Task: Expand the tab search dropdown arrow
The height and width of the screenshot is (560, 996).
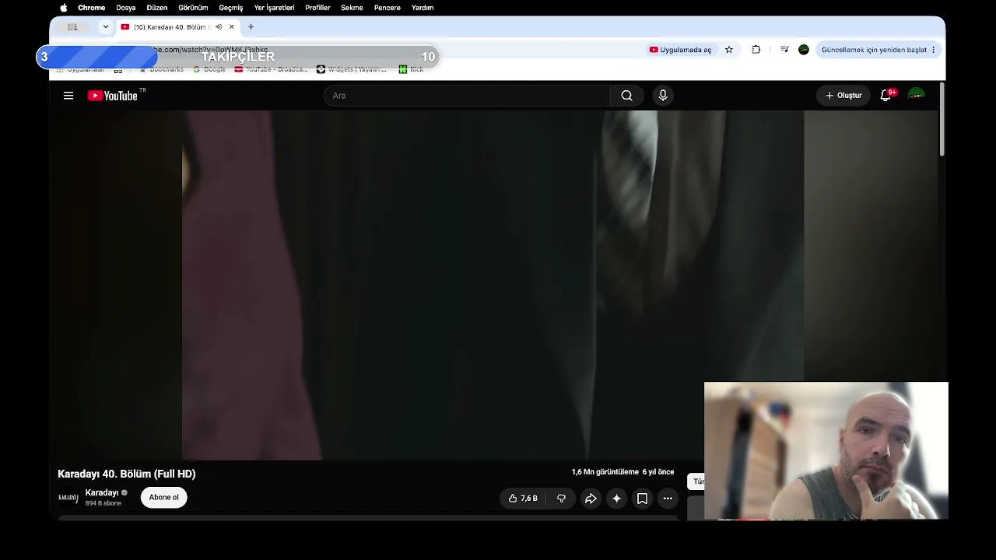Action: [x=106, y=27]
